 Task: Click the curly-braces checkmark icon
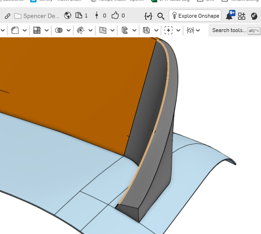coord(148,16)
